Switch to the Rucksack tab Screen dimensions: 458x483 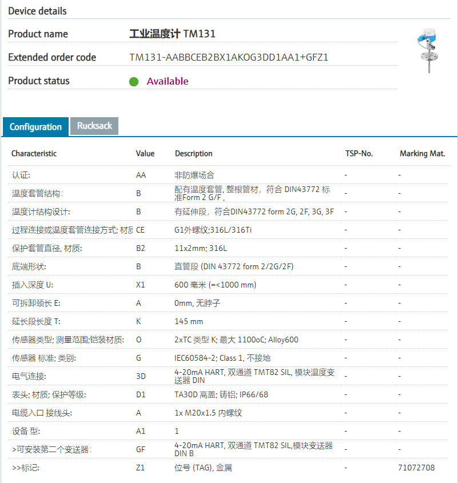click(x=94, y=126)
